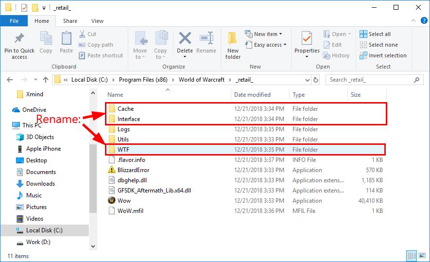Sort by Date modified column header
The height and width of the screenshot is (262, 430).
[260, 95]
